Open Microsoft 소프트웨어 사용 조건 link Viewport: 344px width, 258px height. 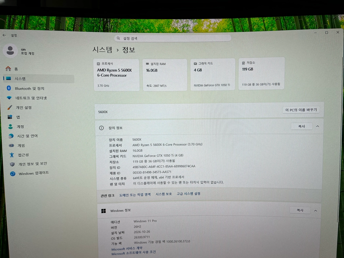pyautogui.click(x=133, y=253)
